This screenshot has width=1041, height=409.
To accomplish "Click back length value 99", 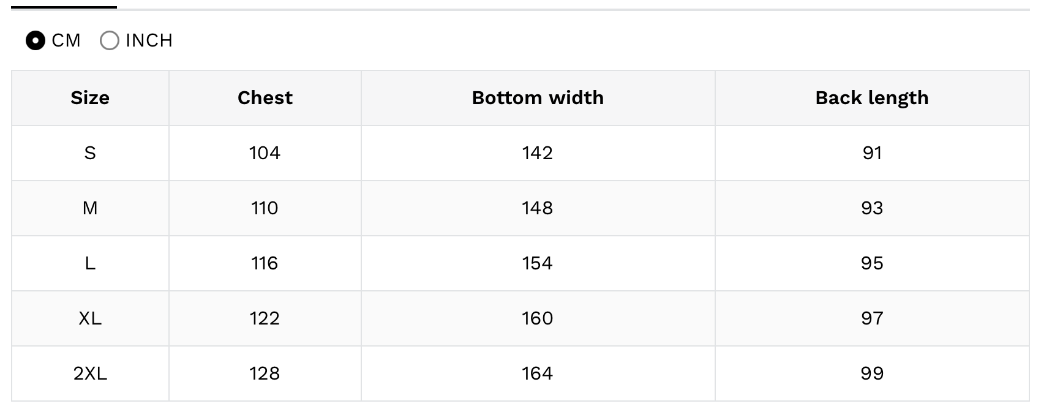I will (x=872, y=373).
